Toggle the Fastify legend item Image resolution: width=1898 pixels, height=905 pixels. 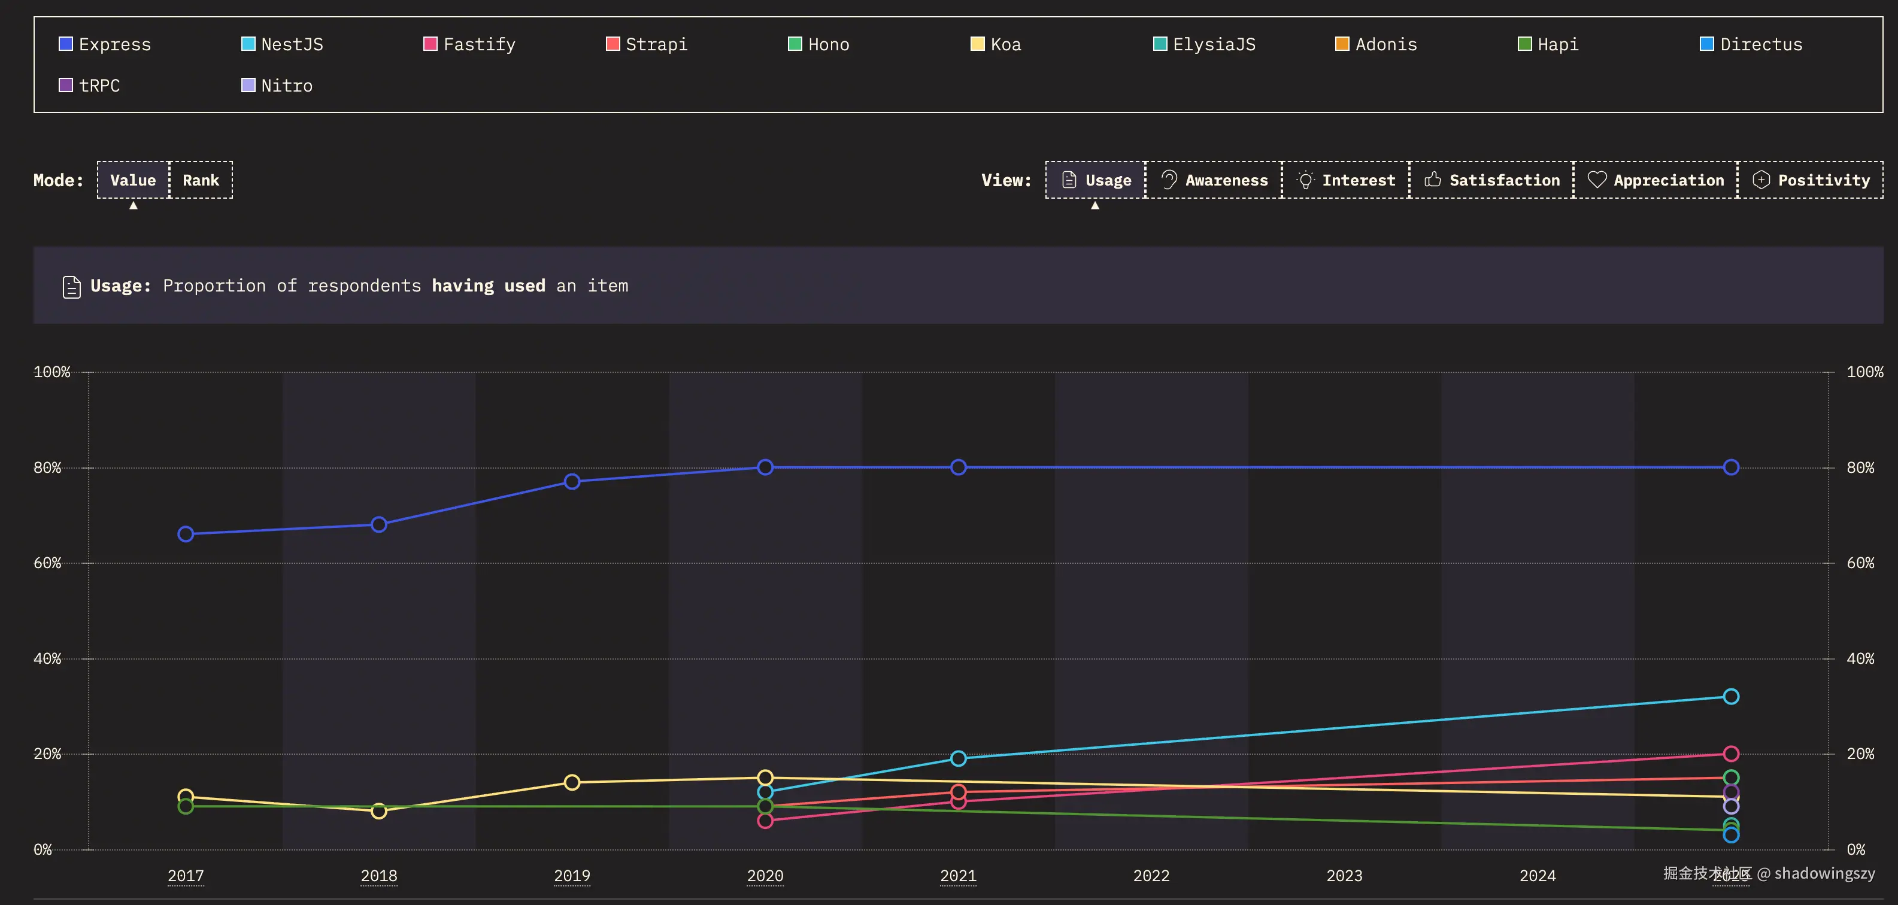pos(469,44)
